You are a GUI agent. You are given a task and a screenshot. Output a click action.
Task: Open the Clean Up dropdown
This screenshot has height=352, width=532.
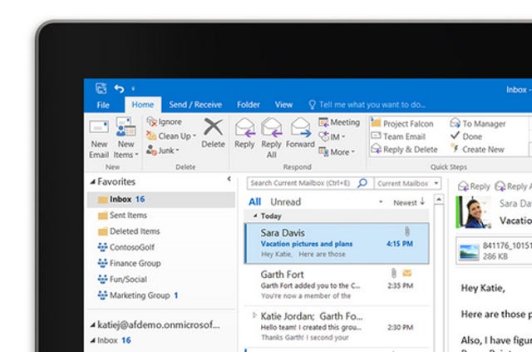[171, 136]
